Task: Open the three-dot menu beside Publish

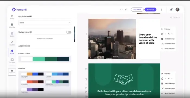Action: [x=161, y=9]
